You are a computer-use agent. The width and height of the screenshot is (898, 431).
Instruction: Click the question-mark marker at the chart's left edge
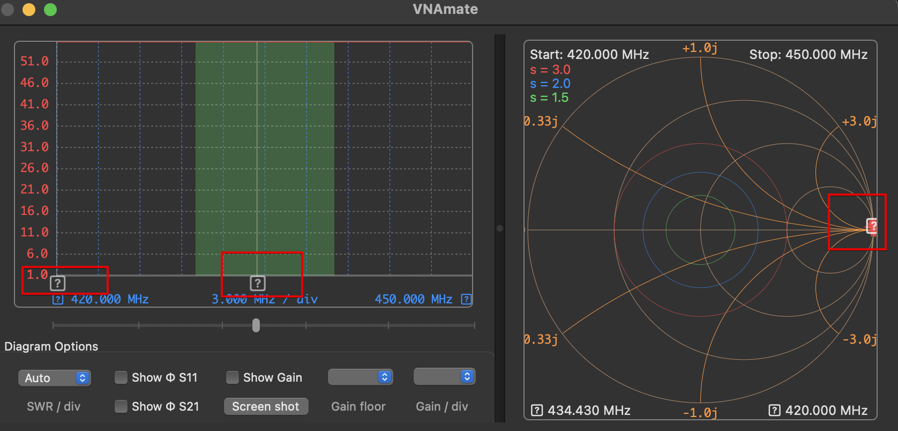57,283
